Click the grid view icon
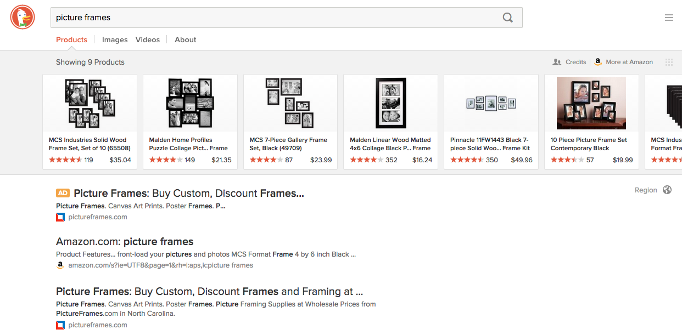Viewport: 682px width, 335px height. [x=669, y=63]
